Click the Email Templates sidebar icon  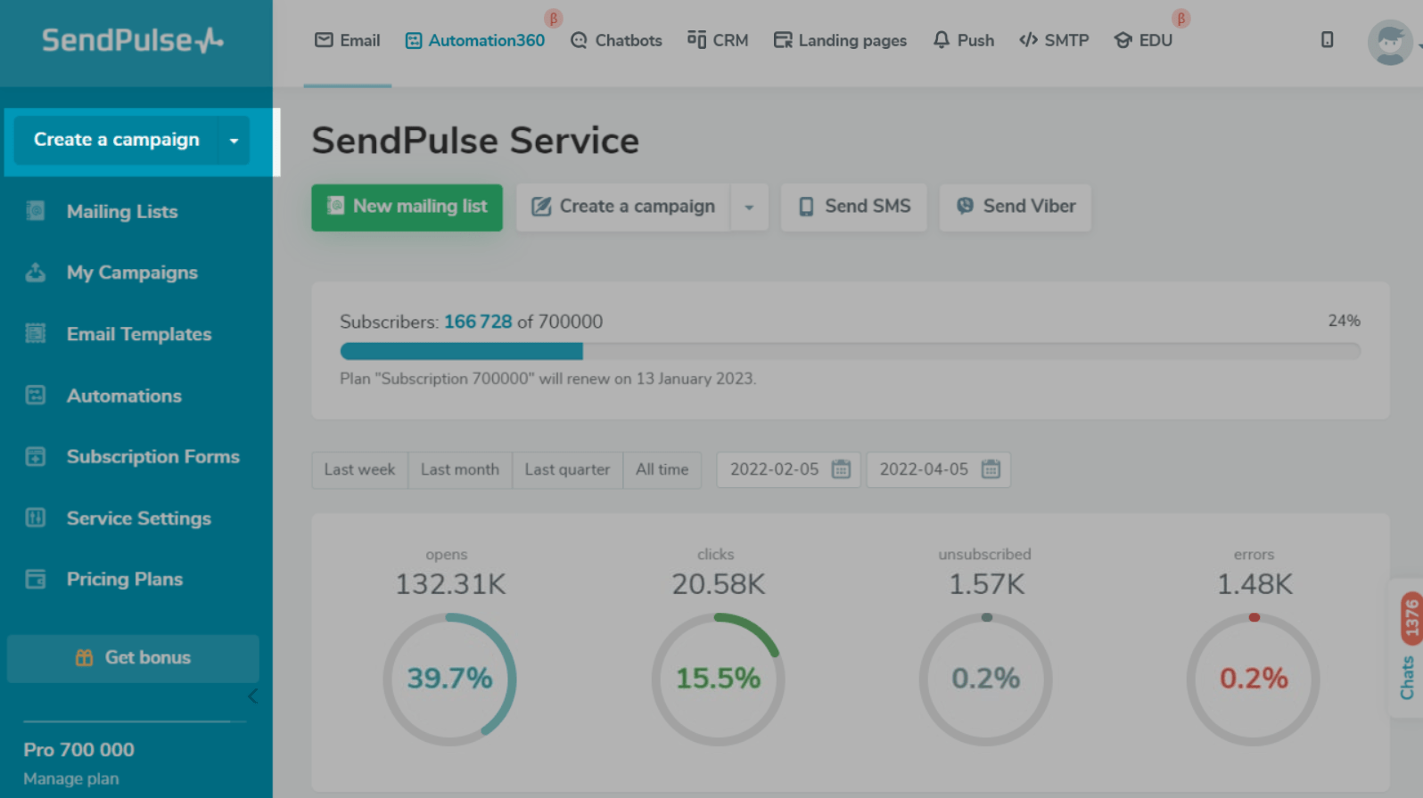click(x=36, y=334)
